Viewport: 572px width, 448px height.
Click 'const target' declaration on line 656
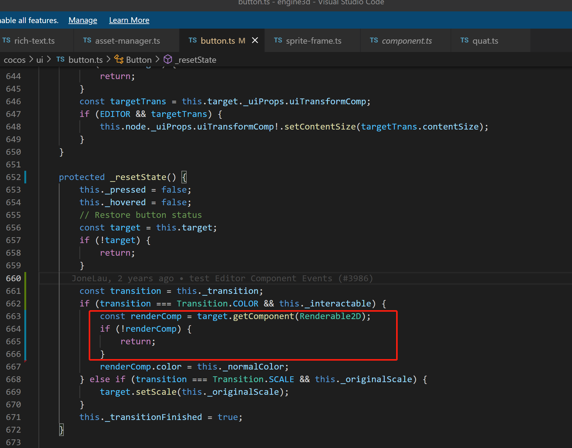110,228
